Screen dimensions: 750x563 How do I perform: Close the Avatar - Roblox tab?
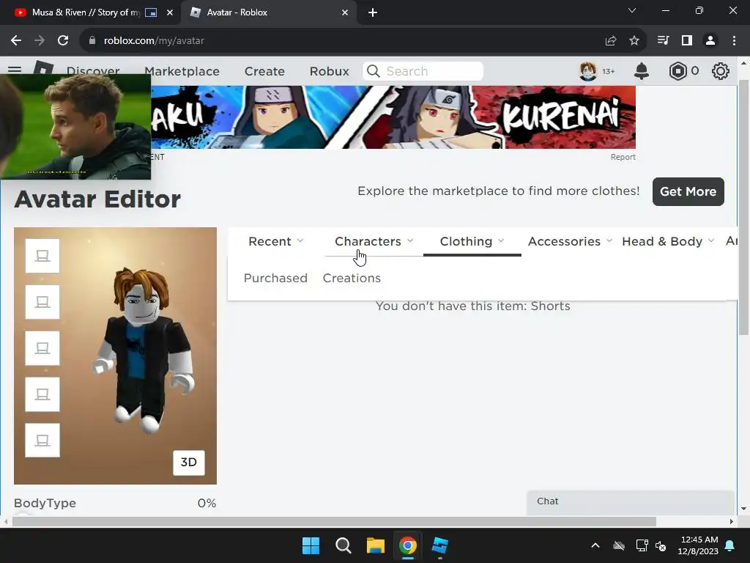[345, 12]
